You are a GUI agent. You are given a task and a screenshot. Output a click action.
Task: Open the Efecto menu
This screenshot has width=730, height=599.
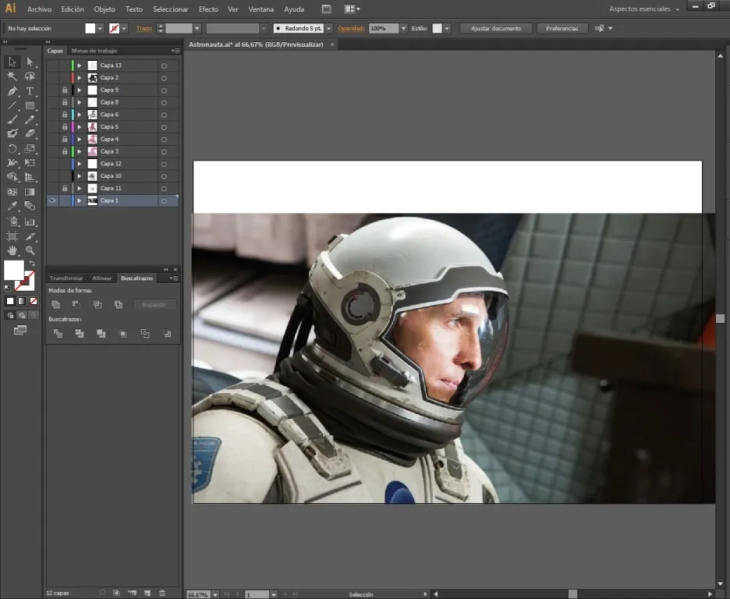coord(208,9)
